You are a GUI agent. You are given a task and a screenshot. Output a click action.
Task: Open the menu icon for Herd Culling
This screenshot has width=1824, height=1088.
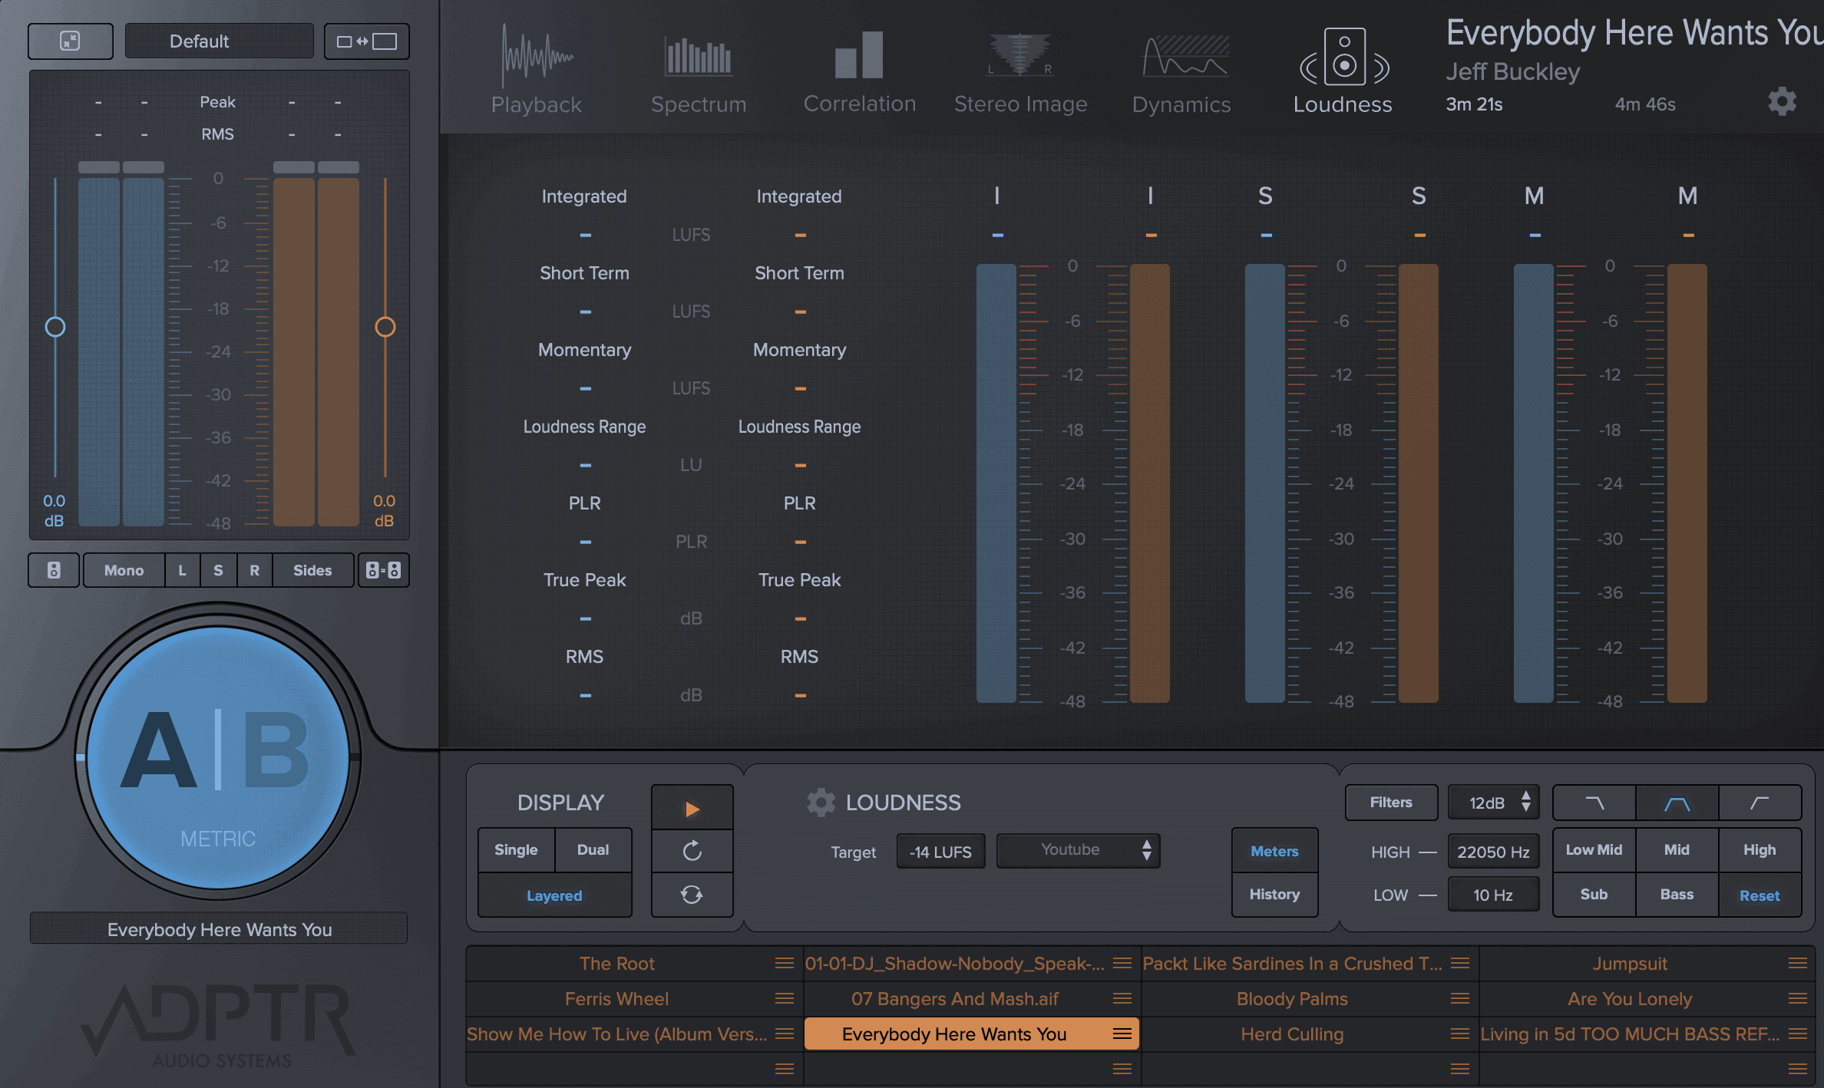[1459, 1034]
